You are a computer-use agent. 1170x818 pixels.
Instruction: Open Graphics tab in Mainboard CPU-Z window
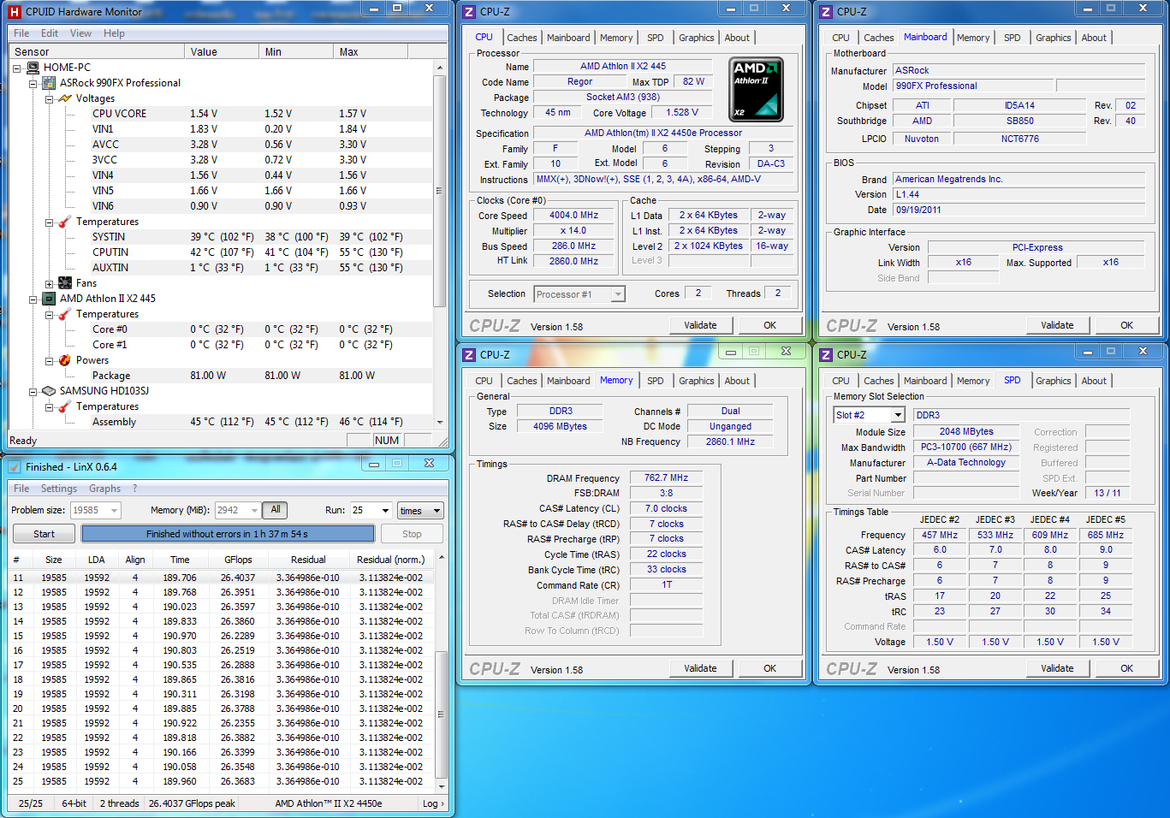[1053, 38]
